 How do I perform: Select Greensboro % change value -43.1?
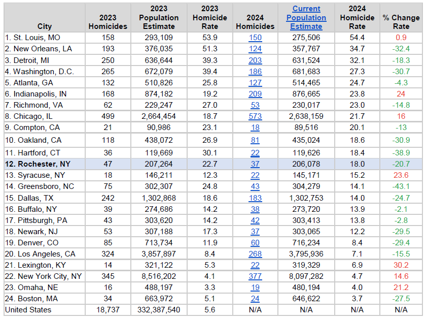tap(401, 186)
